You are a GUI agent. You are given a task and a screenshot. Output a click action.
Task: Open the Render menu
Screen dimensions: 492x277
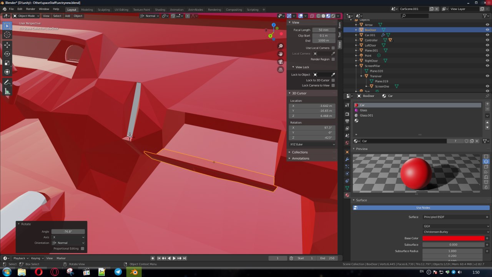(30, 9)
